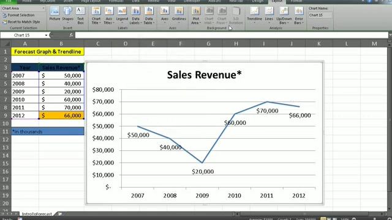
Task: Select the 20,000 cell for 2009
Action: coord(61,92)
